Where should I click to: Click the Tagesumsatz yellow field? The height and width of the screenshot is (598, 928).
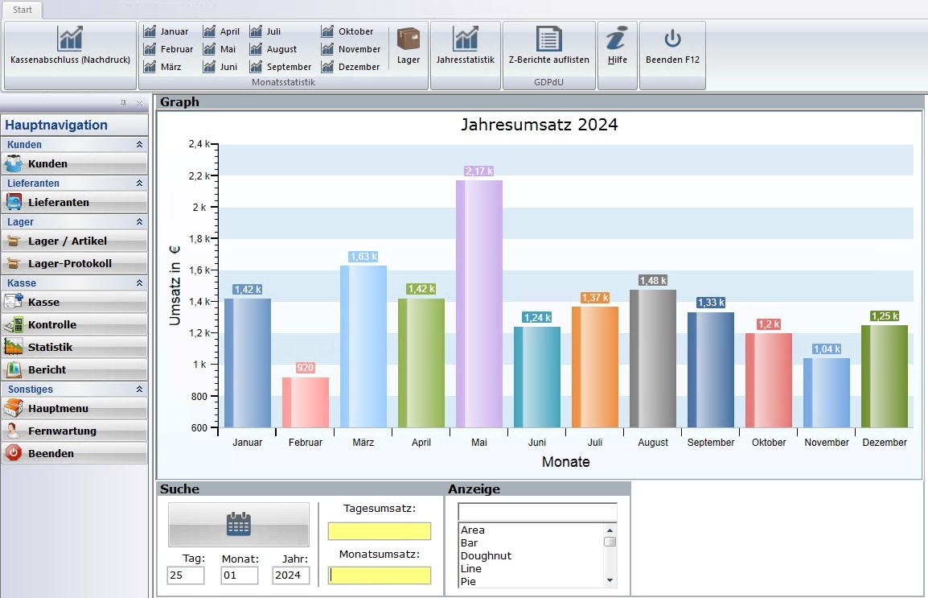[380, 531]
